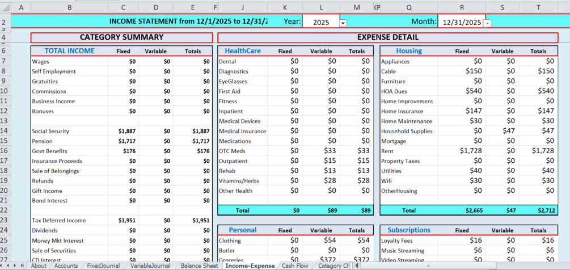Select the Pension fixed value $1,717
570x270 pixels.
(123, 141)
